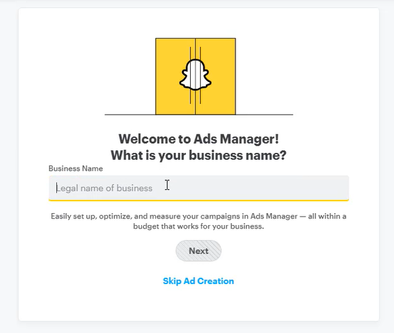The width and height of the screenshot is (394, 333).
Task: Click the Business Name input field
Action: point(199,188)
